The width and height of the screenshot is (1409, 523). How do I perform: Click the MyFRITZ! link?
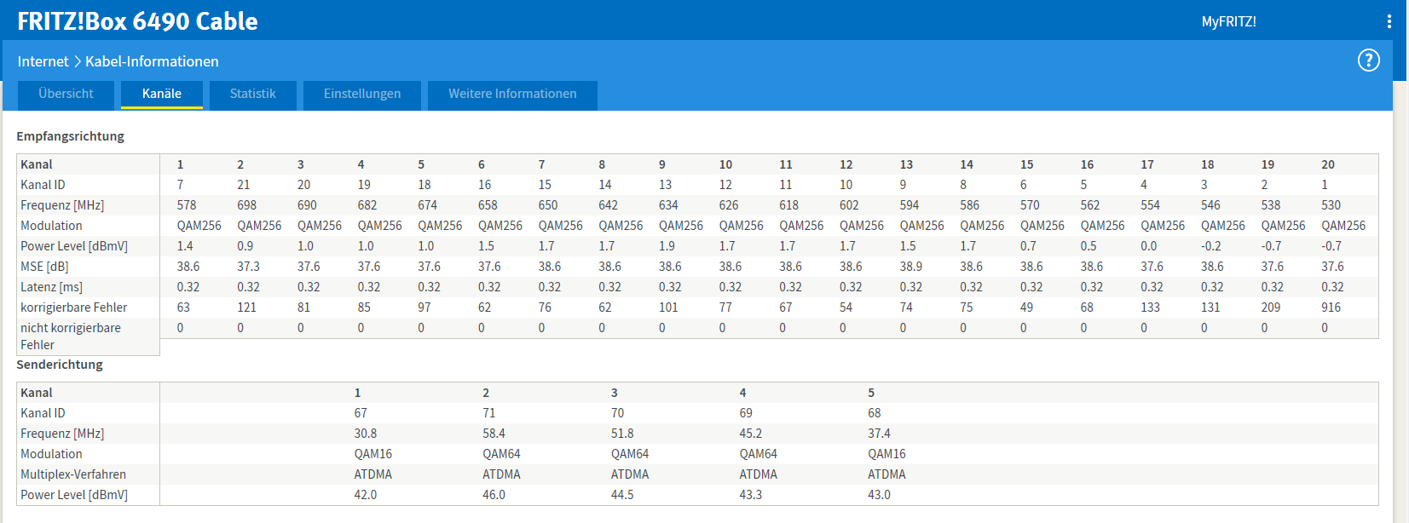[x=1228, y=21]
